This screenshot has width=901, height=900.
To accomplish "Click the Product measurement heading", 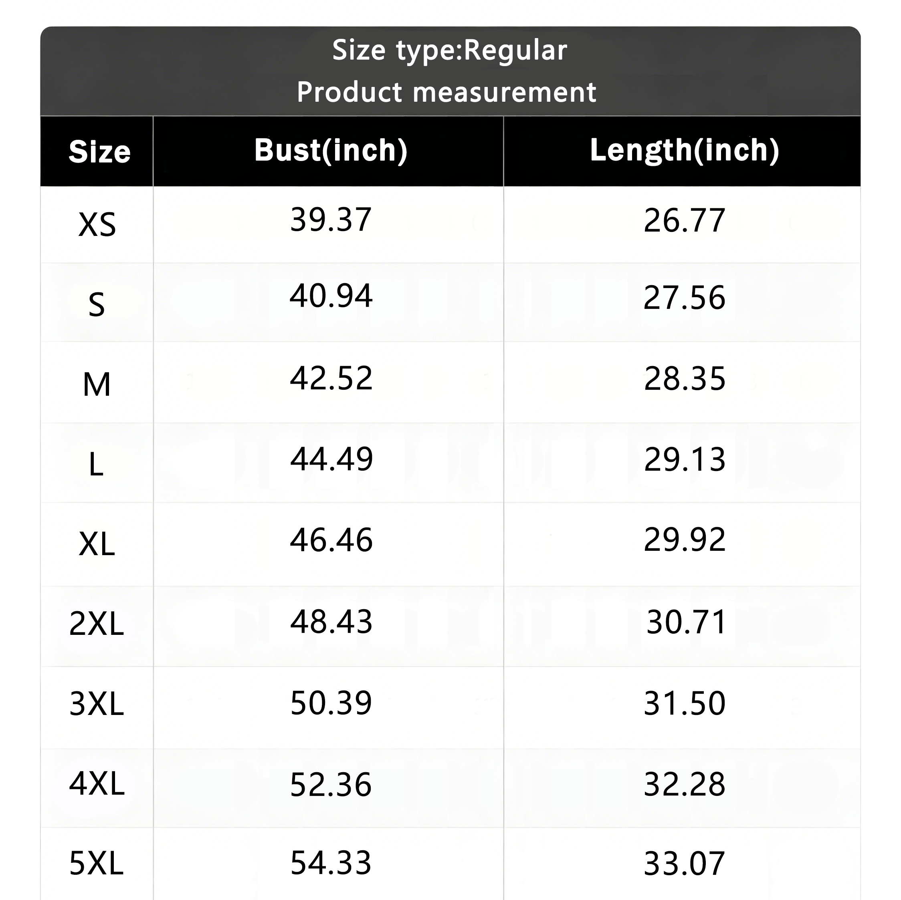I will point(447,92).
